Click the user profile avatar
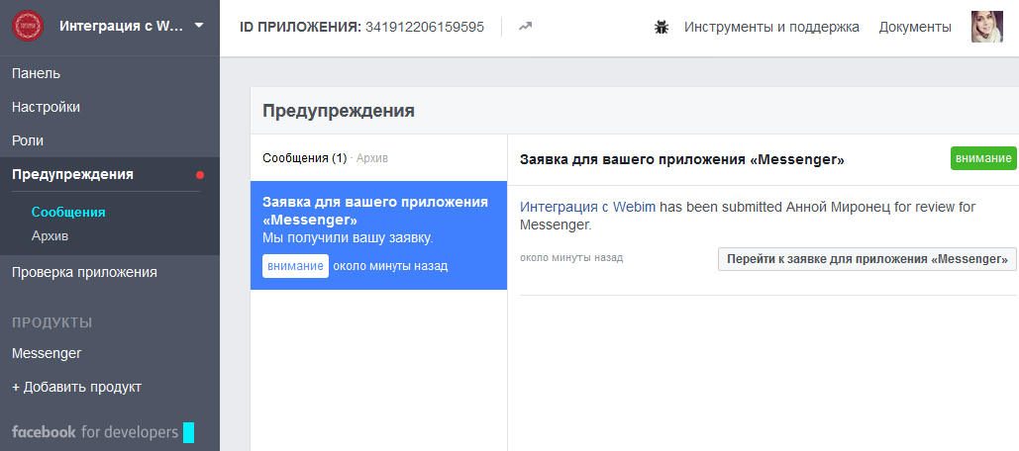The height and width of the screenshot is (451, 1019). coord(987,27)
